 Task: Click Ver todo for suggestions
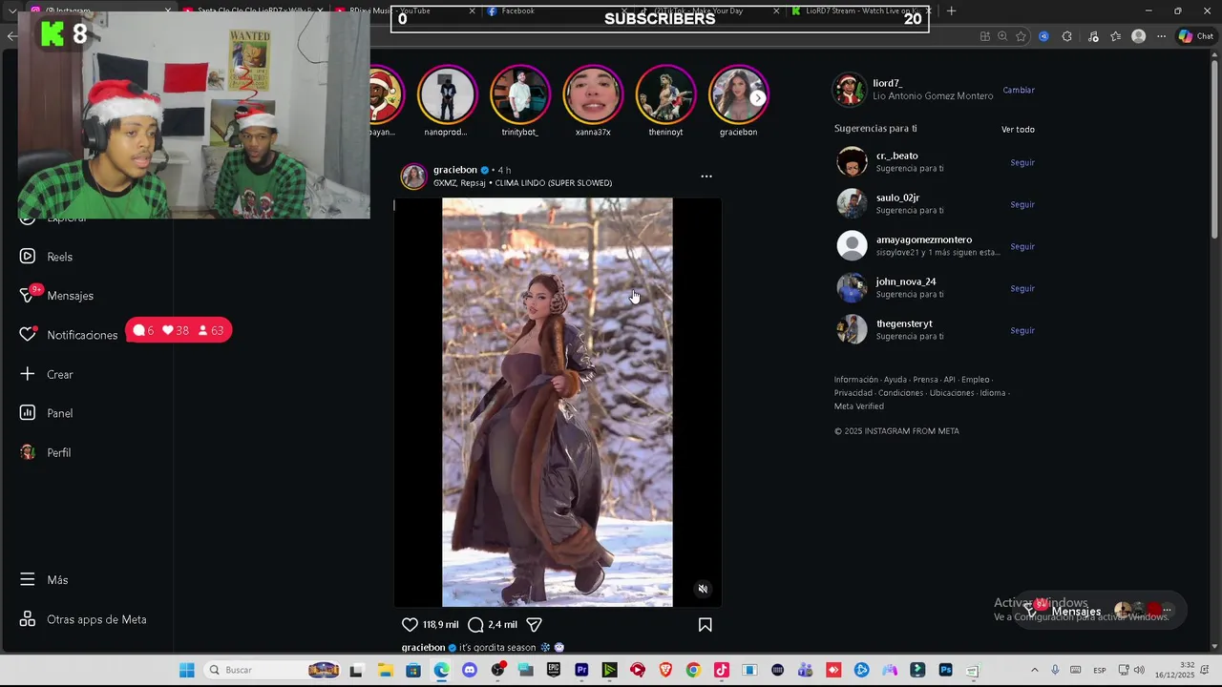pyautogui.click(x=1018, y=129)
